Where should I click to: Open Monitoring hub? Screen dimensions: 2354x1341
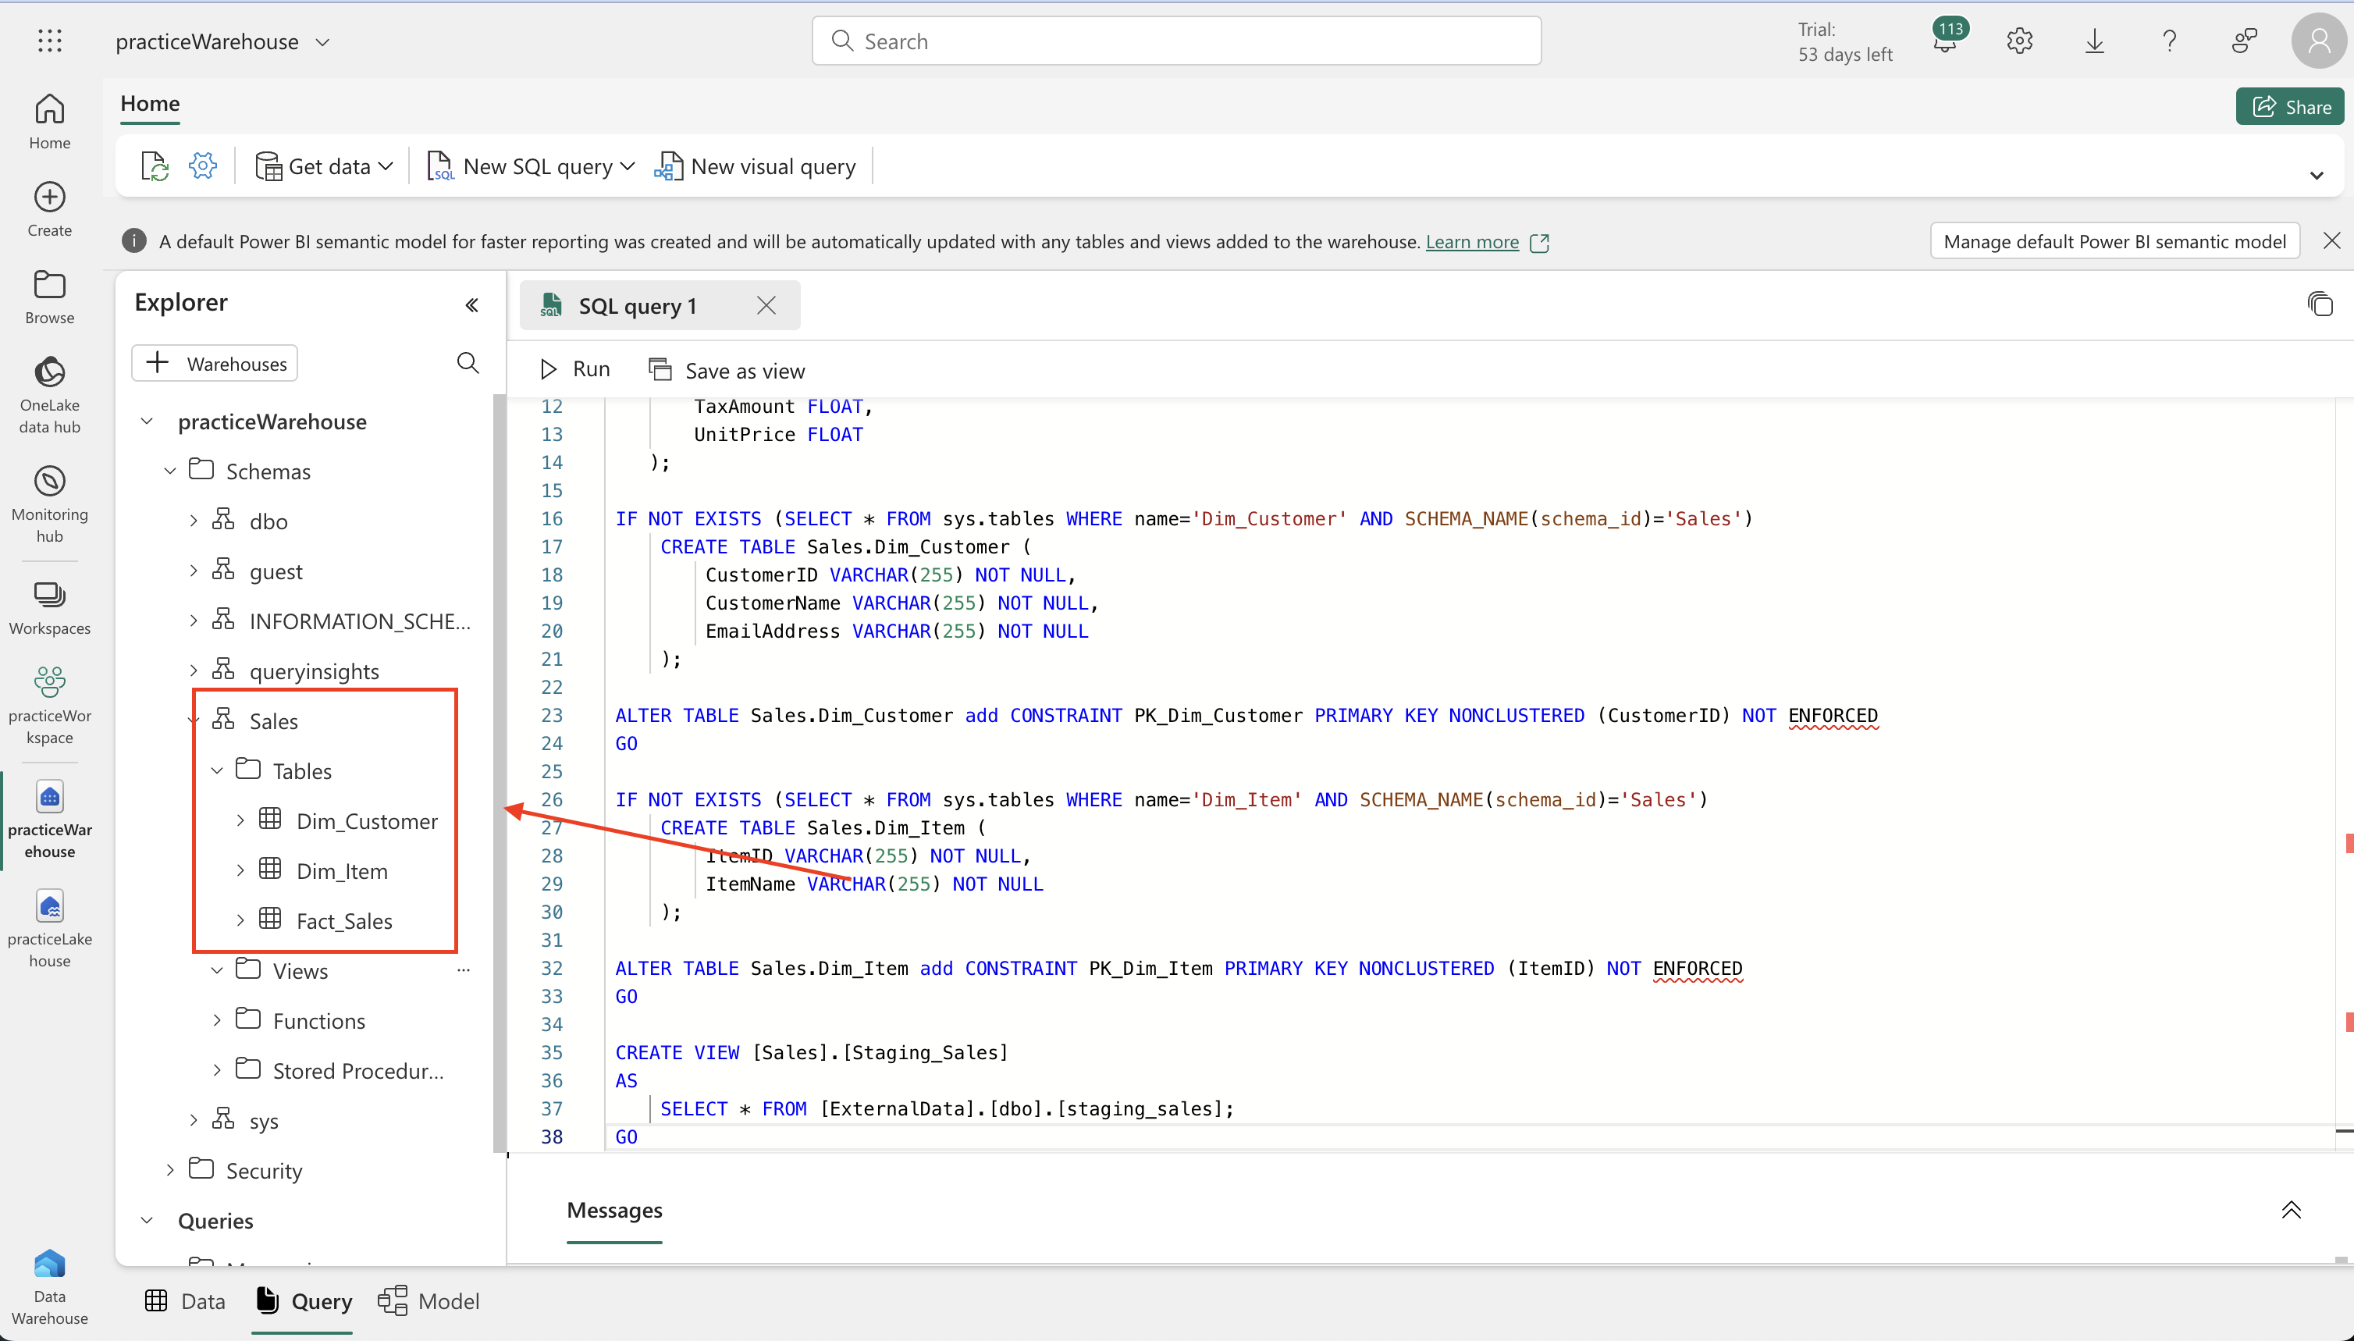point(50,503)
